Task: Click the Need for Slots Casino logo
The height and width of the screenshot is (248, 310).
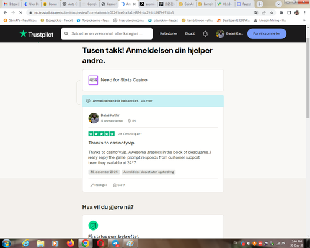Action: click(93, 80)
